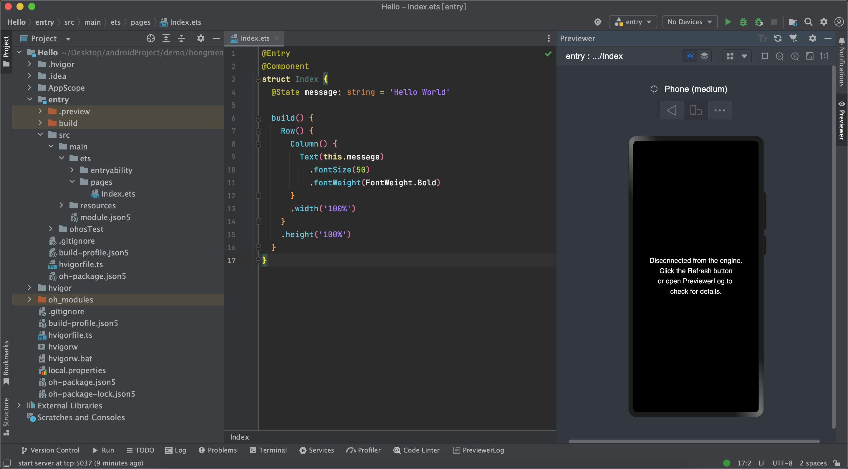This screenshot has width=848, height=469.
Task: Open editor tab options three-dots menu
Action: tap(549, 39)
